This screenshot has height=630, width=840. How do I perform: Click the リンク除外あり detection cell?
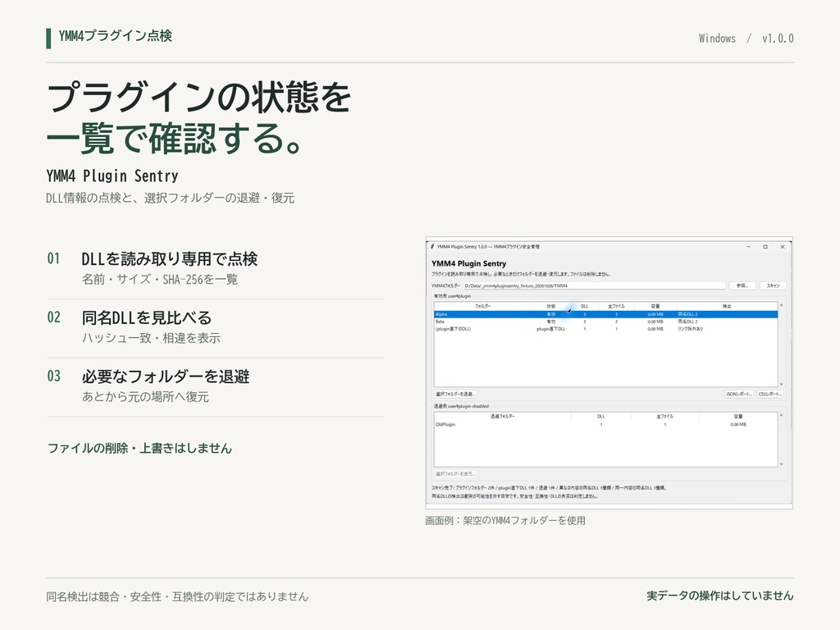[x=691, y=329]
